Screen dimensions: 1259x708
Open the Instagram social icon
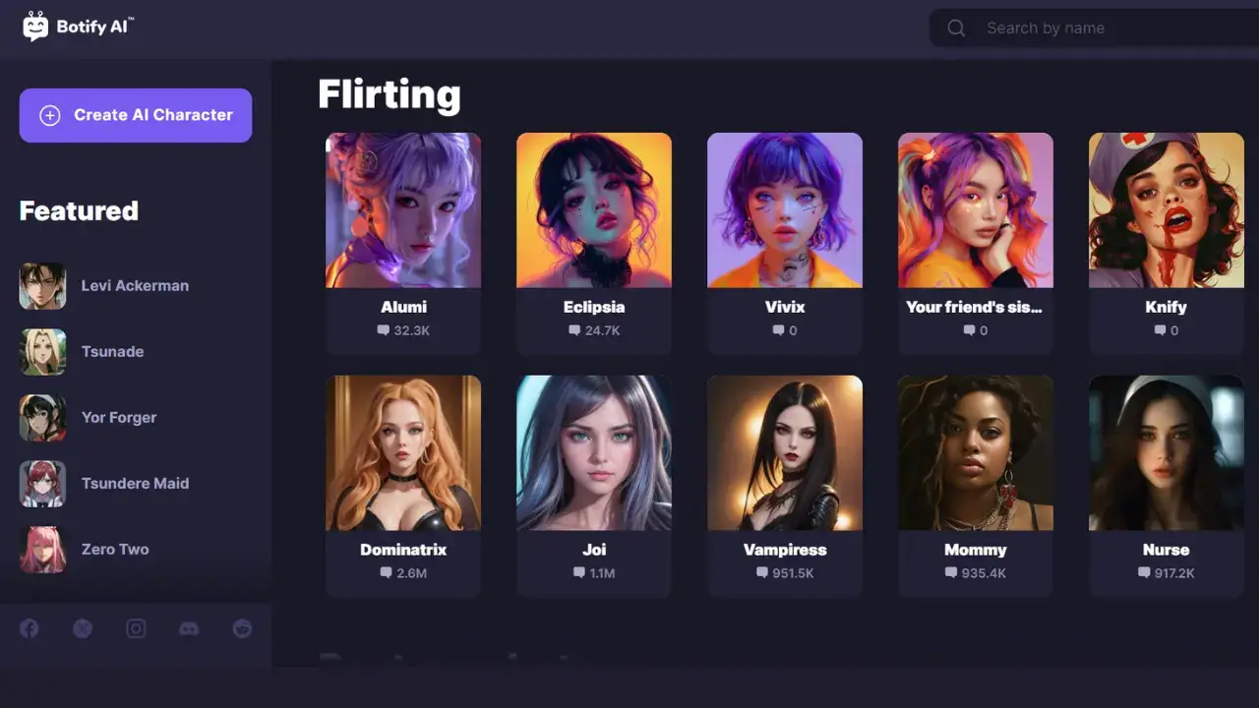pos(136,628)
